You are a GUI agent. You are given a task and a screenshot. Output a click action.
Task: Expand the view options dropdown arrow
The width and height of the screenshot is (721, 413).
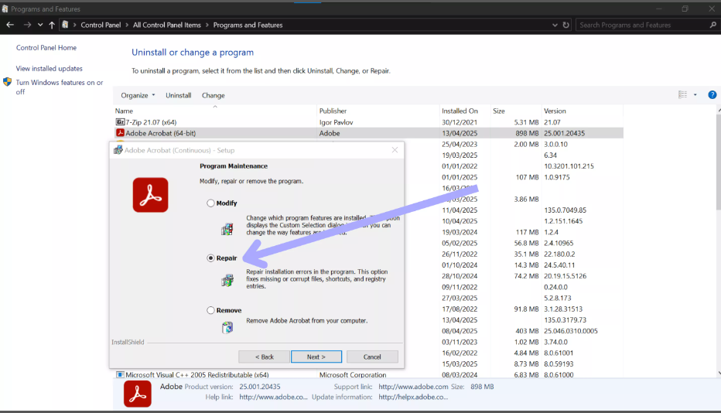coord(695,94)
